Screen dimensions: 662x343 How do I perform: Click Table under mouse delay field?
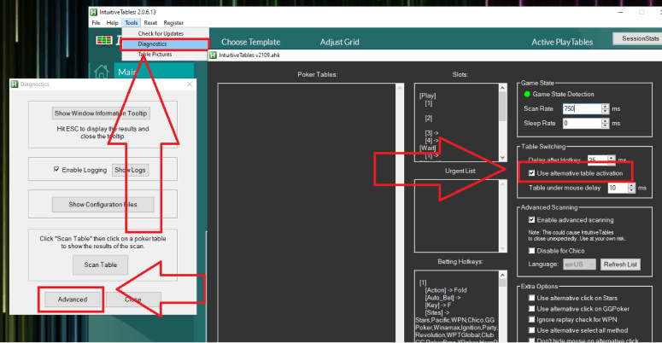pos(618,188)
